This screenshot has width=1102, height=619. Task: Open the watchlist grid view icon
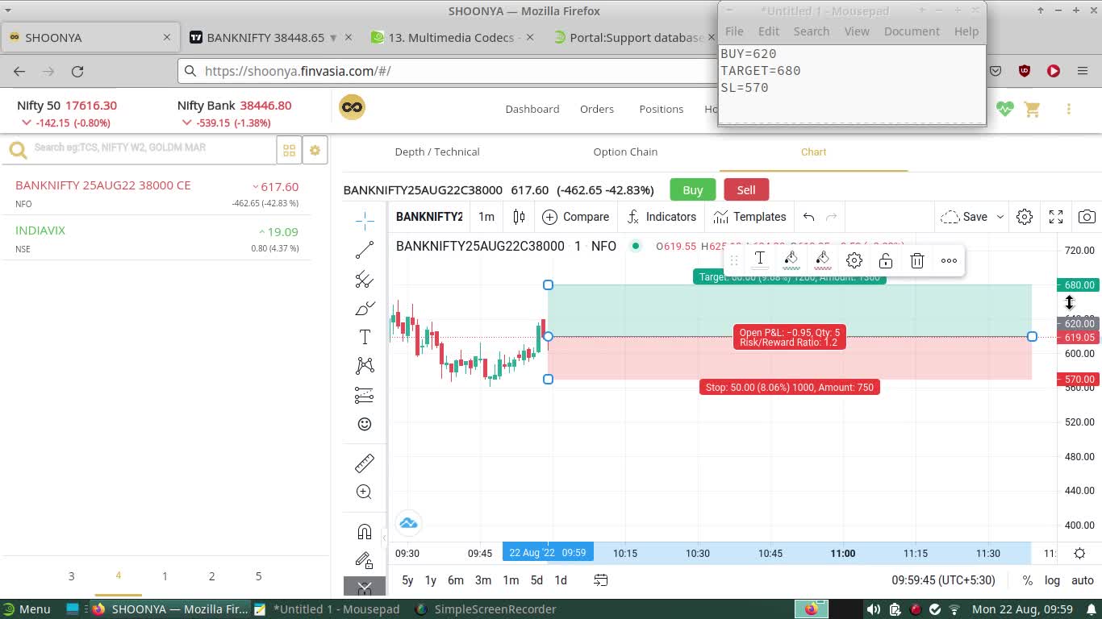pyautogui.click(x=289, y=151)
